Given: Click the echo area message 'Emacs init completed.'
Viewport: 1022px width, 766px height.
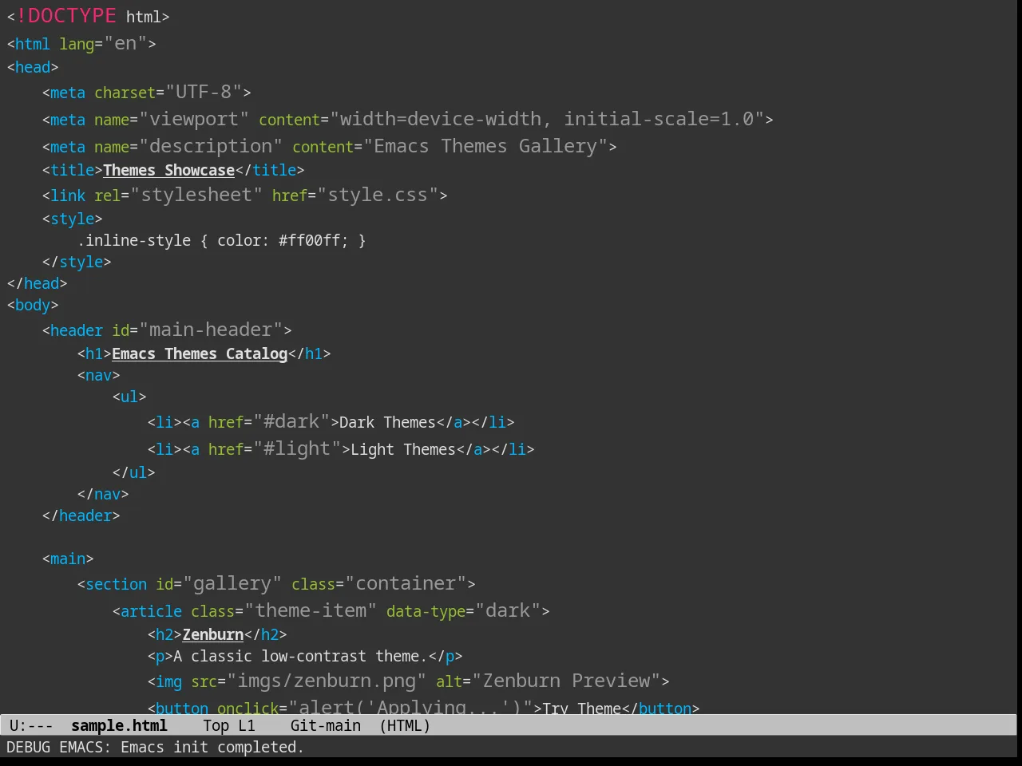Looking at the screenshot, I should coord(212,747).
